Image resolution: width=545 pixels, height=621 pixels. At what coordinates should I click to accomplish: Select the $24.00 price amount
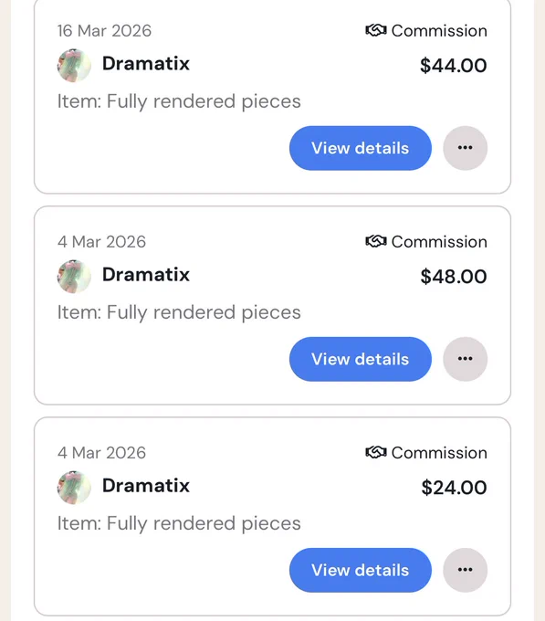click(x=454, y=488)
